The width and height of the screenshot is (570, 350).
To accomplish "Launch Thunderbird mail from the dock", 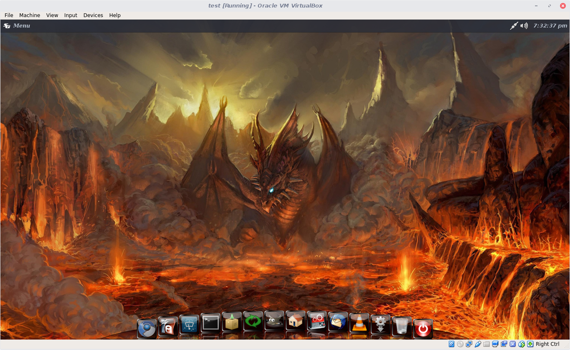I will click(x=339, y=322).
